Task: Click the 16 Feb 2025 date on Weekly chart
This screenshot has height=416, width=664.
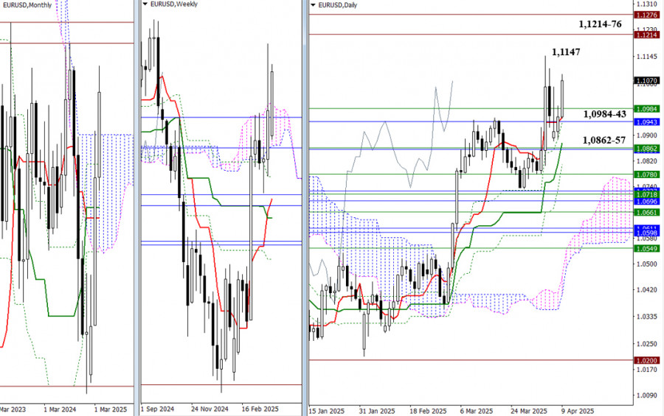Action: point(260,409)
